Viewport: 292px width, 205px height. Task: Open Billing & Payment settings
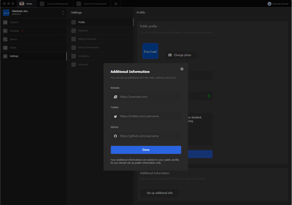click(x=87, y=39)
